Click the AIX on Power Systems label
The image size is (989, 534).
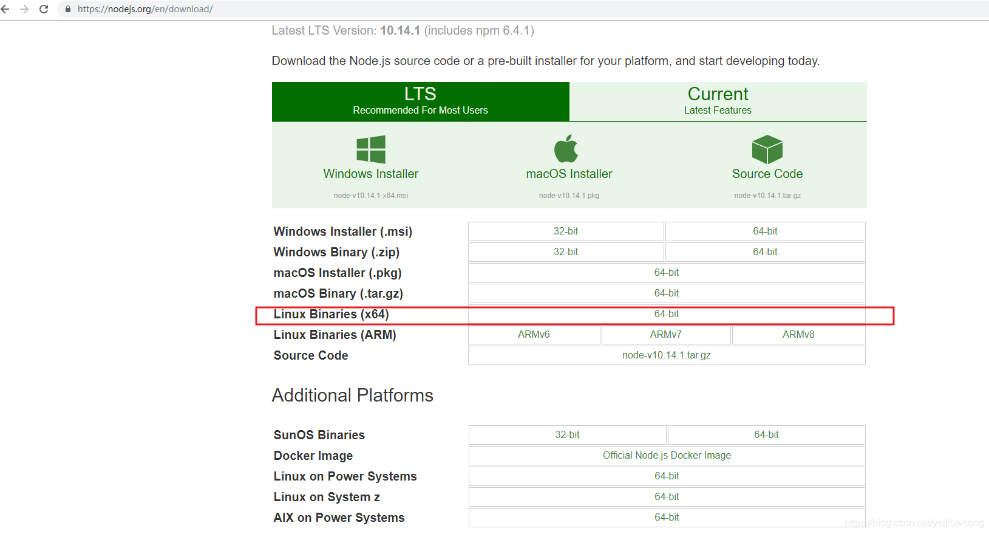click(339, 518)
